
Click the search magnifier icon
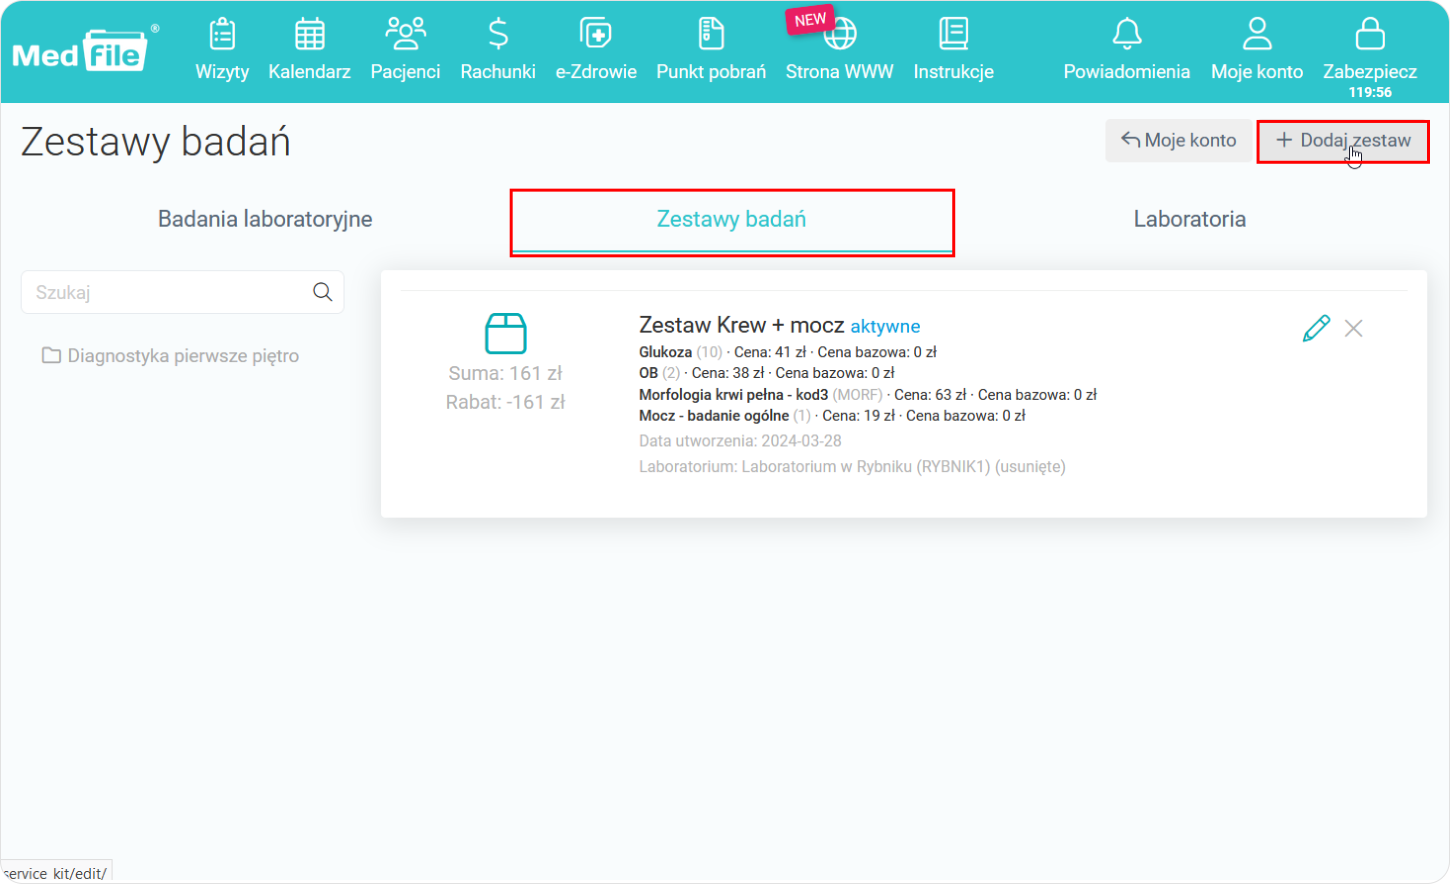click(322, 291)
